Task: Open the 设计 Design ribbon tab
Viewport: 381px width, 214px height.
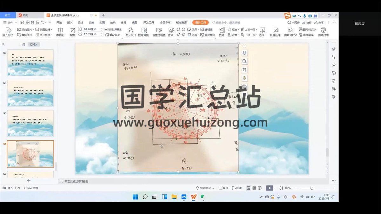Action: coord(81,23)
